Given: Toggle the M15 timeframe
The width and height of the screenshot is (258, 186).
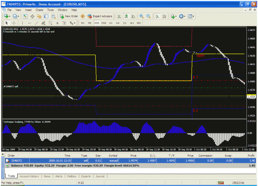Looking at the screenshot, I should (x=97, y=23).
